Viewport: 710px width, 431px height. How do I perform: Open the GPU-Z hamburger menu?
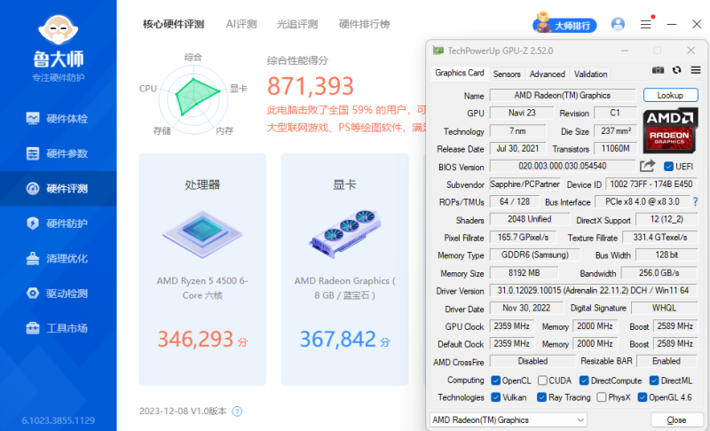[696, 70]
